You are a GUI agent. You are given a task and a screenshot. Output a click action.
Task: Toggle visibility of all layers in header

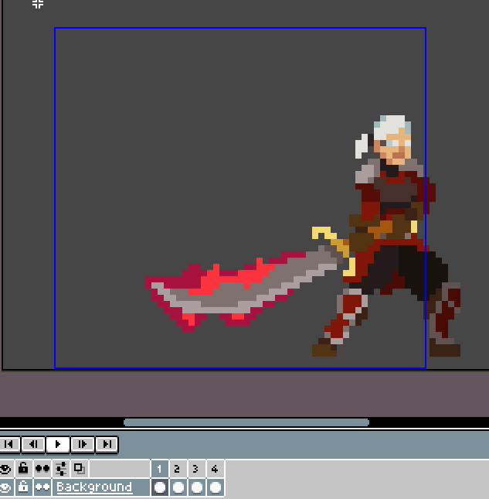pos(6,469)
